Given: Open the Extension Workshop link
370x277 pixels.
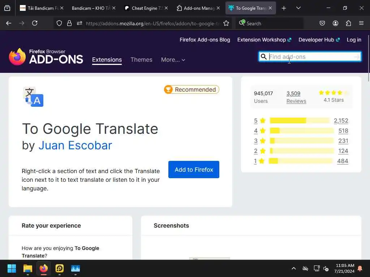Looking at the screenshot, I should click(x=264, y=40).
